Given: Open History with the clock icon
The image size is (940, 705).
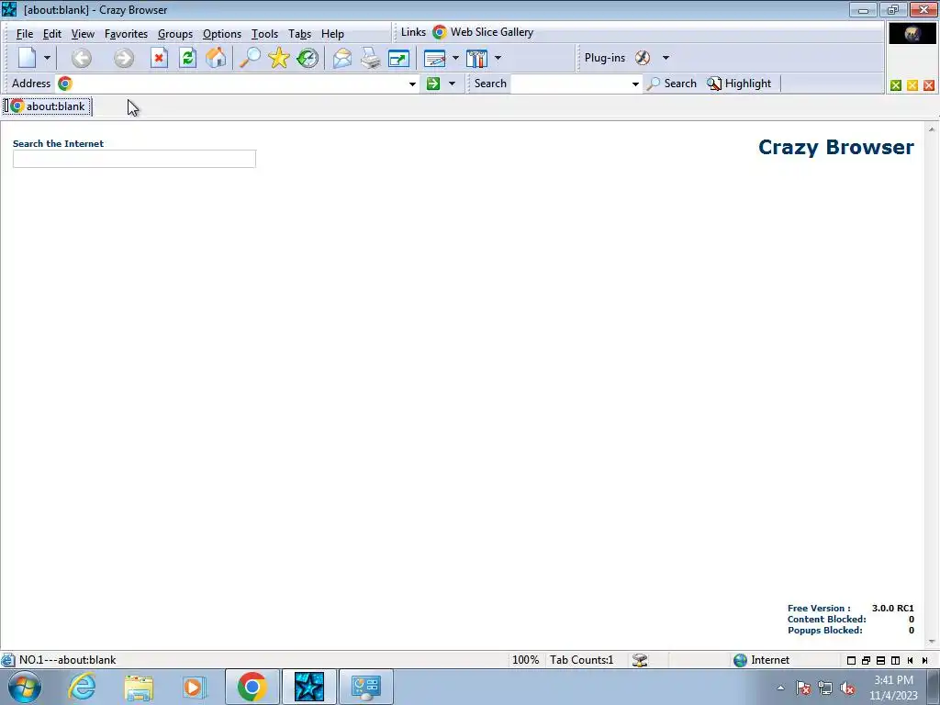Looking at the screenshot, I should coord(308,58).
